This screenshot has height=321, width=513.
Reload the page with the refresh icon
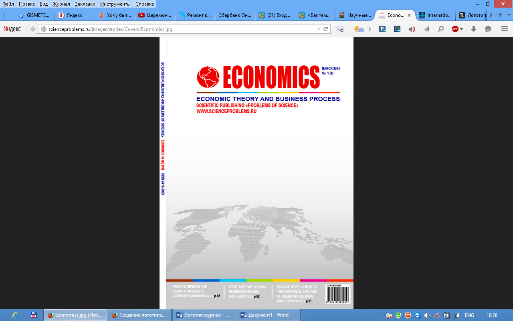coord(326,29)
